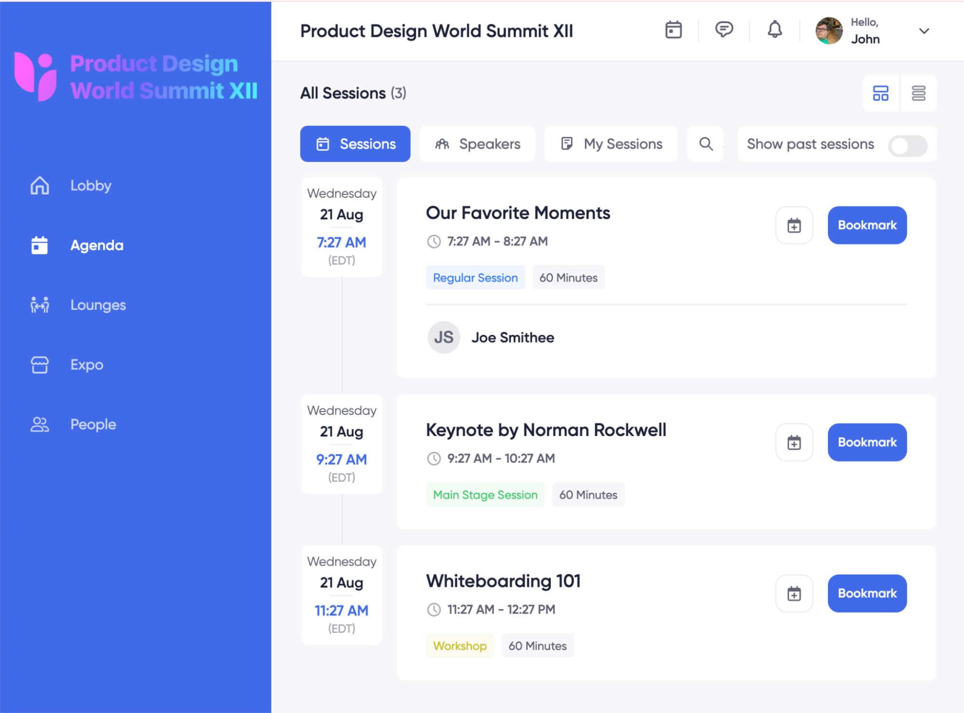Screen dimensions: 964x713
Task: Open the chat messages icon
Action: click(x=724, y=30)
